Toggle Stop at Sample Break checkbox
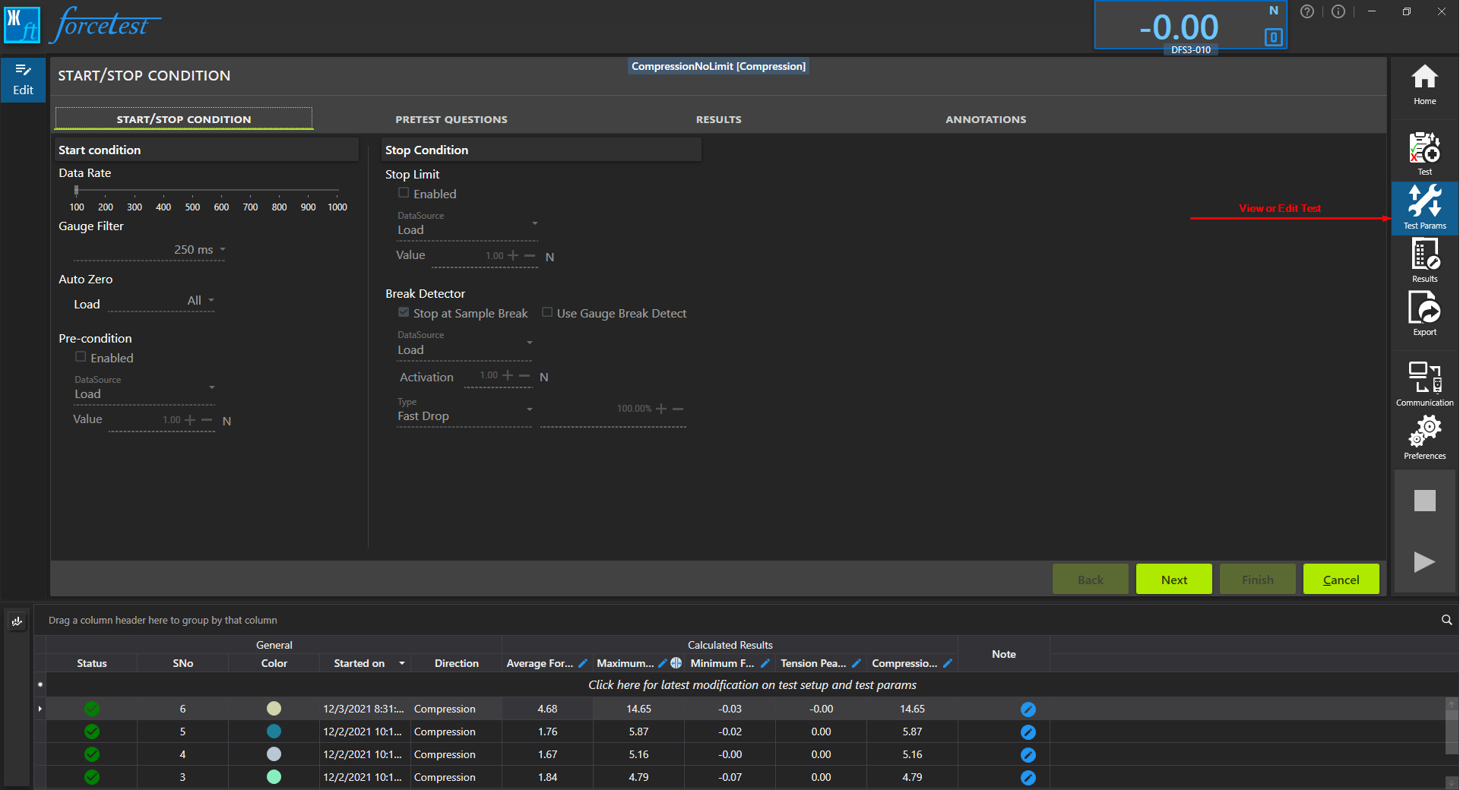Image resolution: width=1460 pixels, height=790 pixels. click(404, 312)
